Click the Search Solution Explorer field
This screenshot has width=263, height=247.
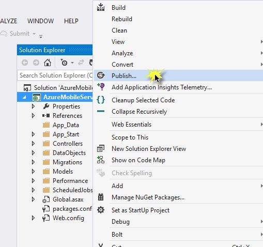coord(55,75)
